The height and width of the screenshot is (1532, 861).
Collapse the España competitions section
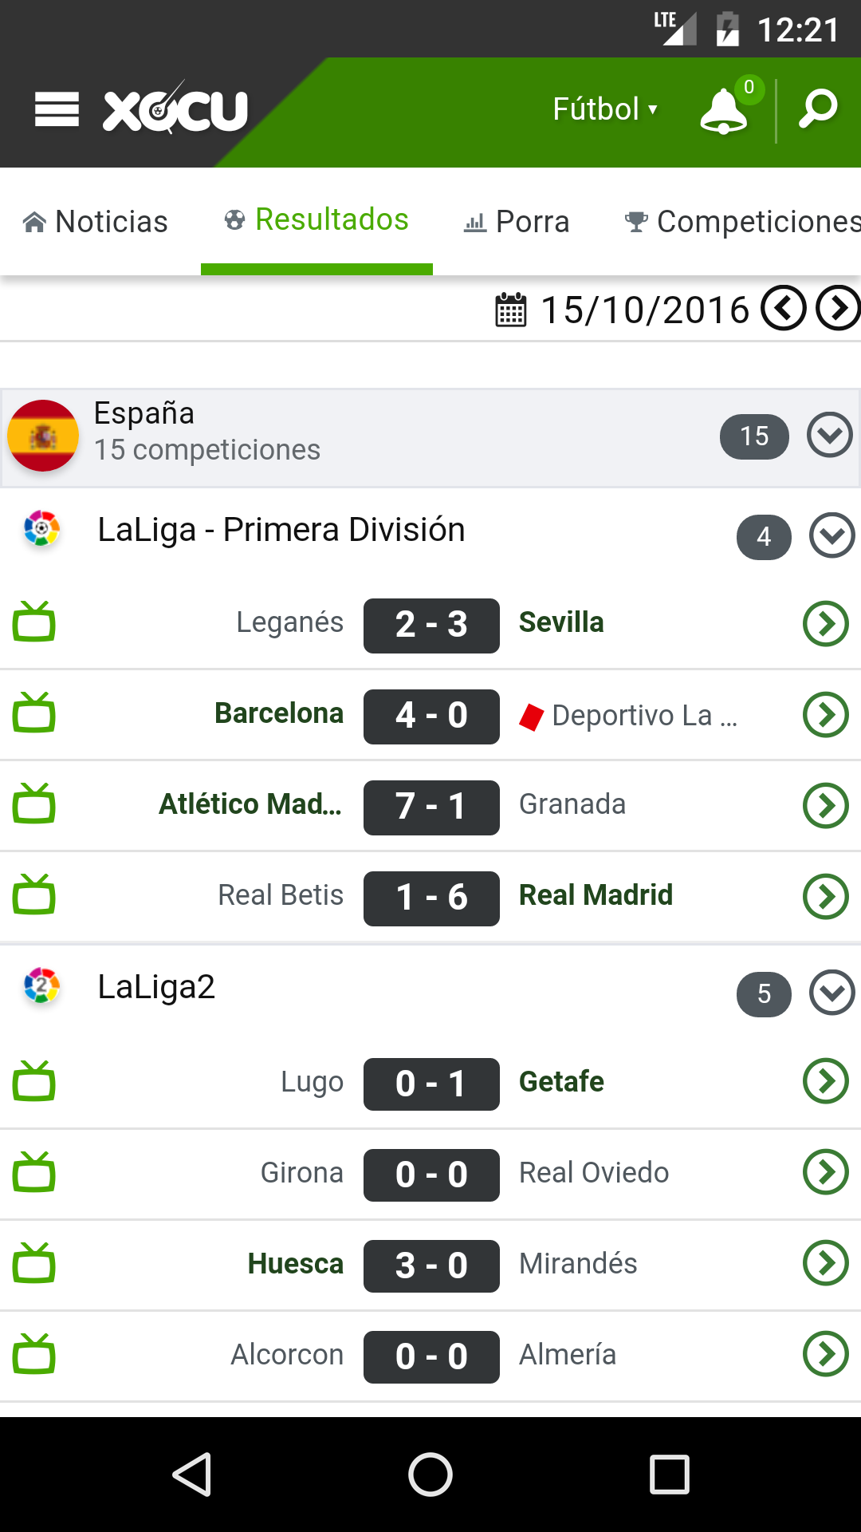click(x=829, y=435)
